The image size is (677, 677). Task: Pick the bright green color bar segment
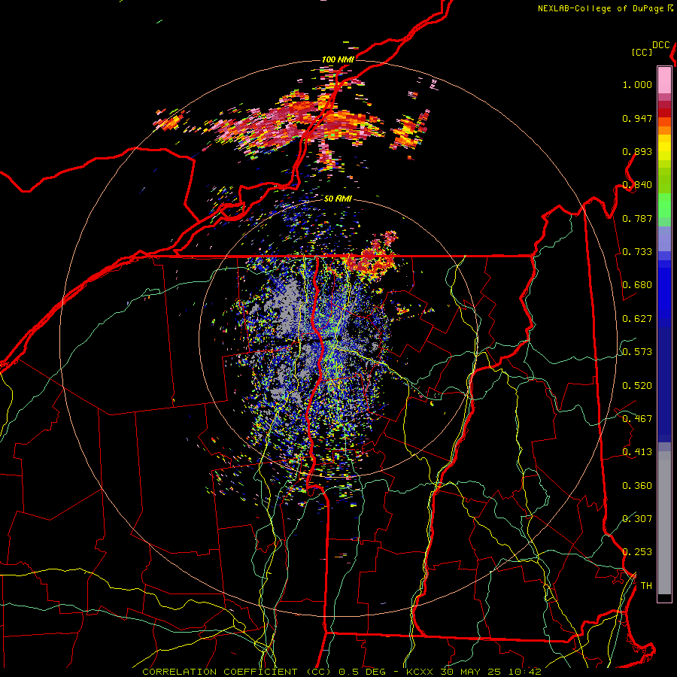pos(664,205)
